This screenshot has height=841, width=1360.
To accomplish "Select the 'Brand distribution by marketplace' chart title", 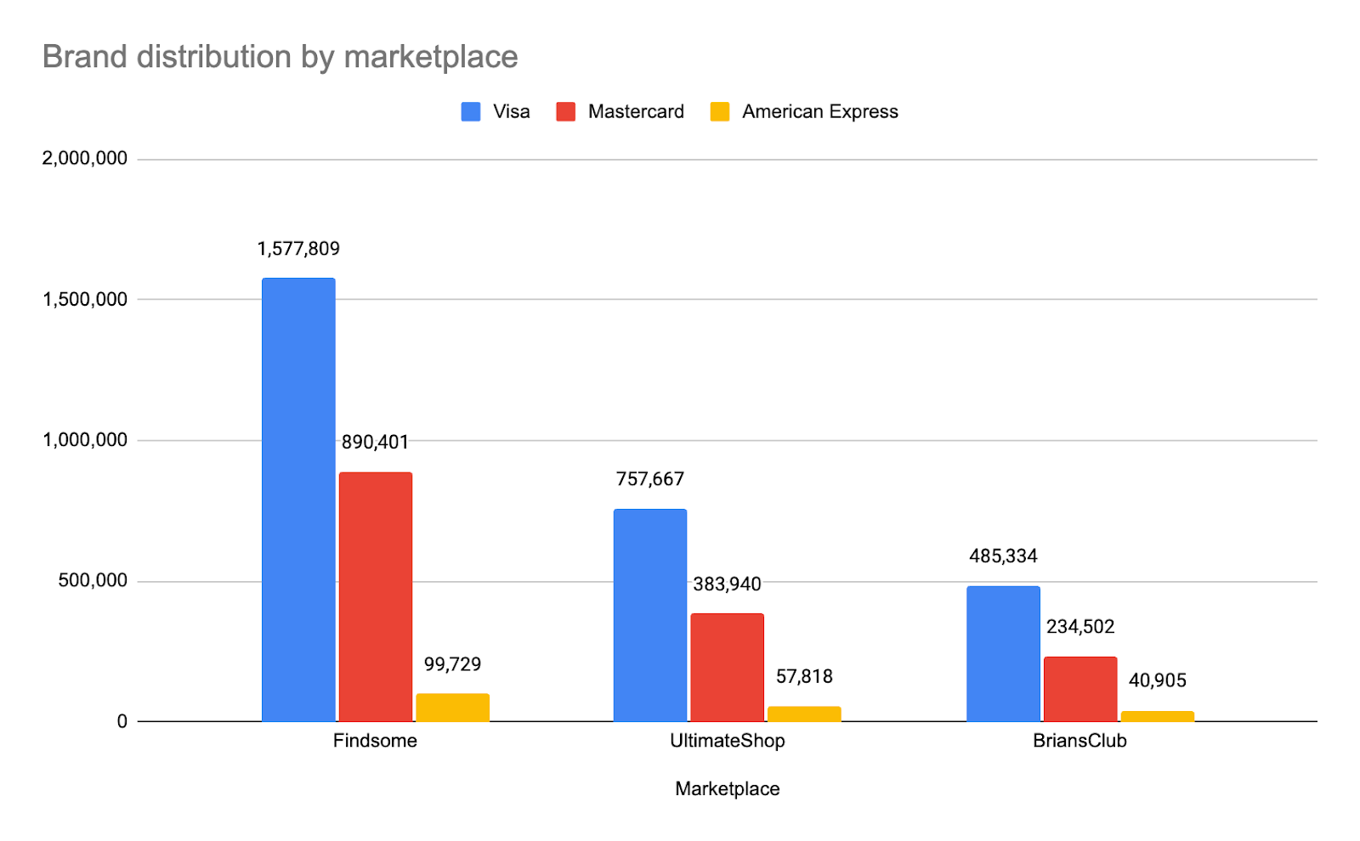I will coord(280,57).
